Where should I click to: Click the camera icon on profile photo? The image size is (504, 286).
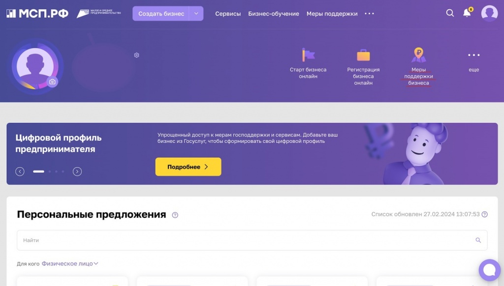pyautogui.click(x=52, y=82)
